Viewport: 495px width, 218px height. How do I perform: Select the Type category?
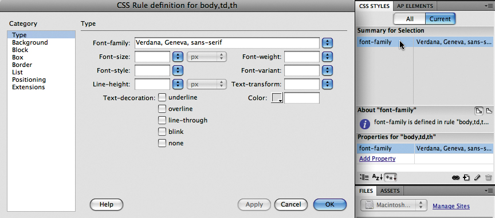(x=41, y=35)
